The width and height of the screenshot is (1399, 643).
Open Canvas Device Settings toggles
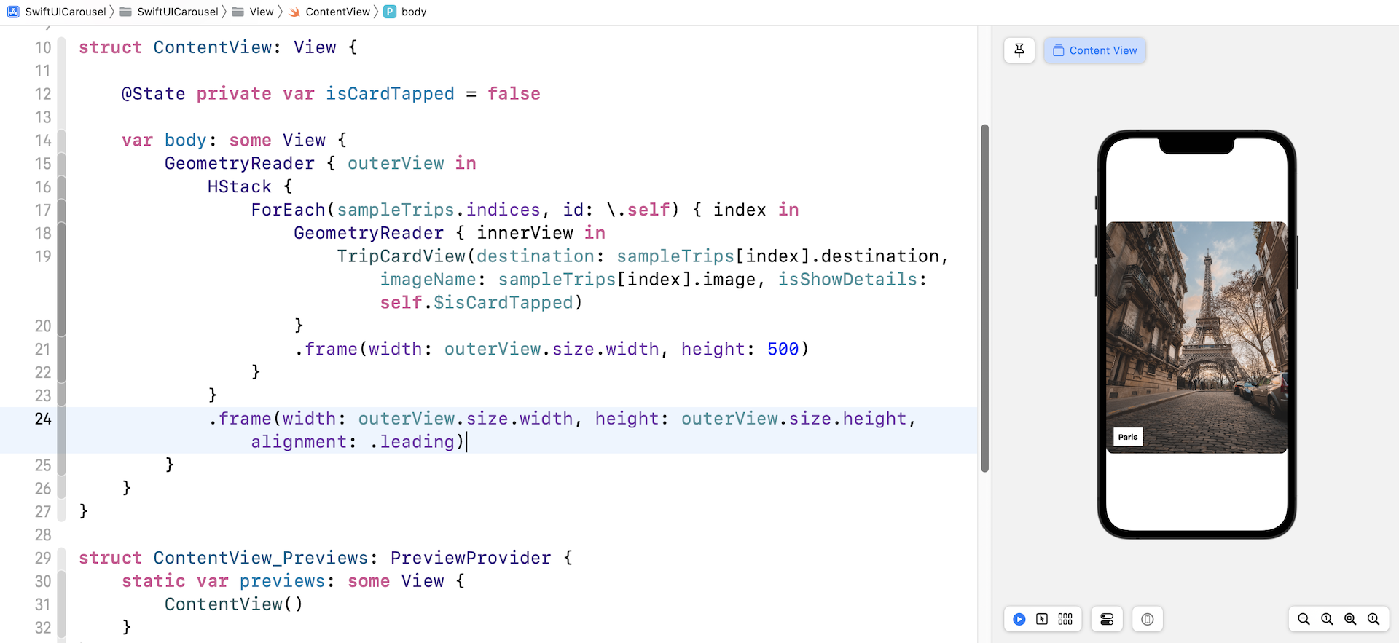tap(1107, 619)
